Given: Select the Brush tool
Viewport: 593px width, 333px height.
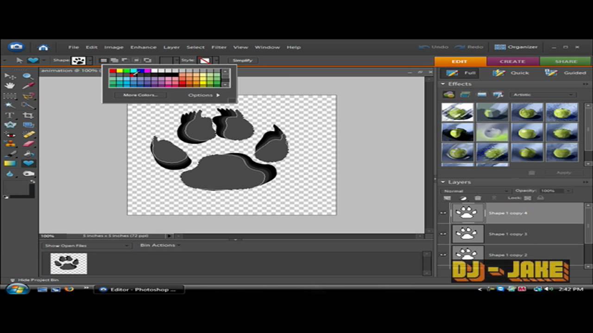Looking at the screenshot, I should [10, 154].
